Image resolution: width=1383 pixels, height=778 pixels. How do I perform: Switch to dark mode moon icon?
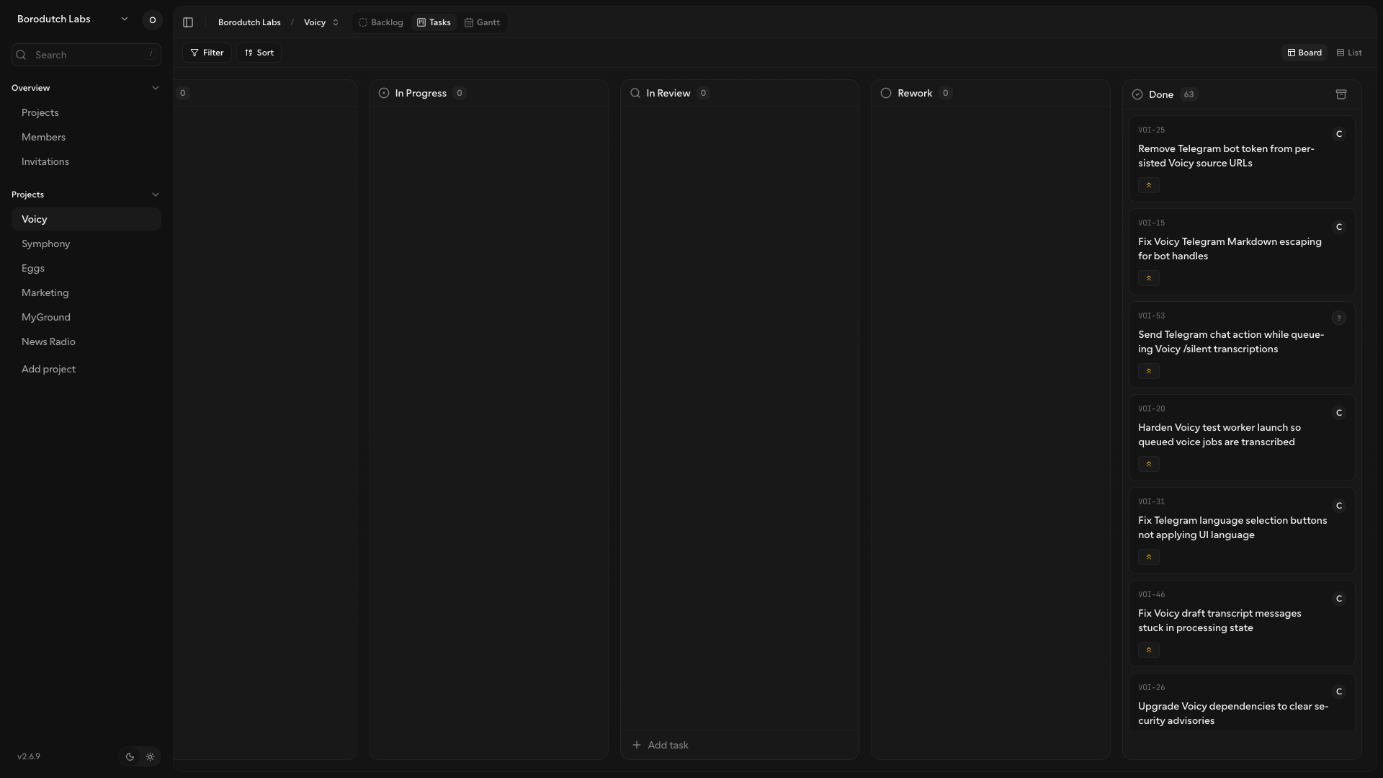[130, 756]
